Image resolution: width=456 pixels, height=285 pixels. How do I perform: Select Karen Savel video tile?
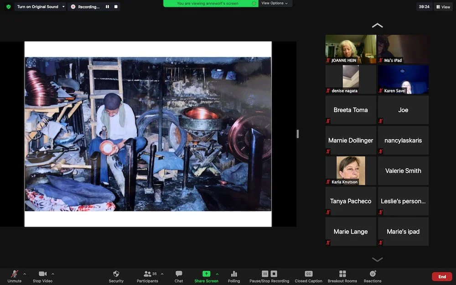click(x=403, y=79)
